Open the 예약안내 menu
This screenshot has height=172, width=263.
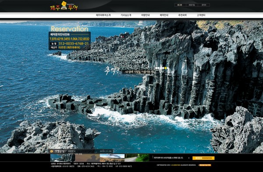click(164, 15)
